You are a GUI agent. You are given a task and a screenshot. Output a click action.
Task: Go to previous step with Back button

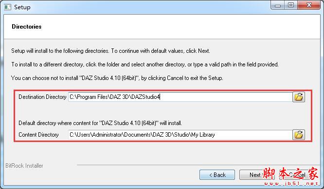[x=217, y=175]
